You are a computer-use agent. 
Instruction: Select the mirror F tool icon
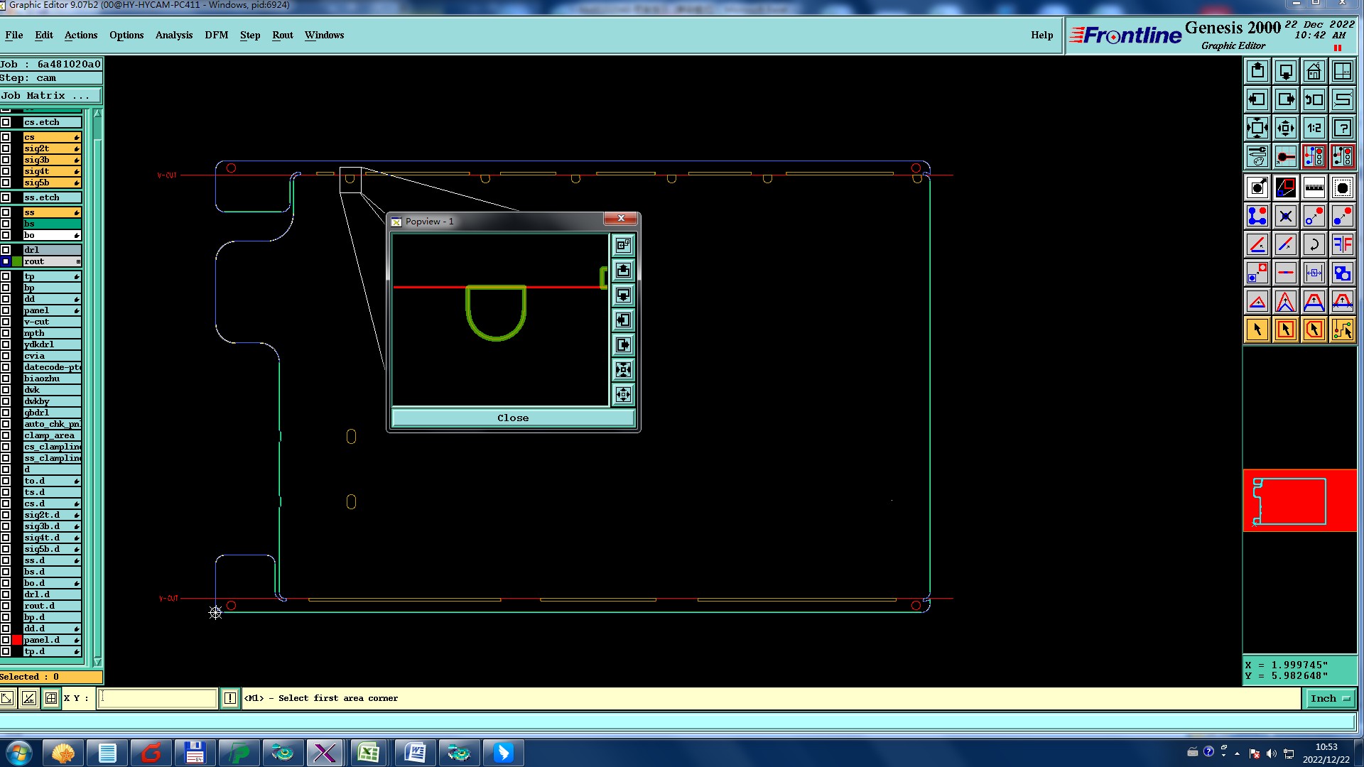click(1342, 245)
